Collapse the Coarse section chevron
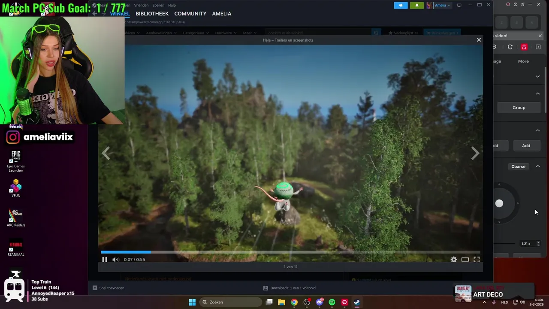 coord(538,167)
